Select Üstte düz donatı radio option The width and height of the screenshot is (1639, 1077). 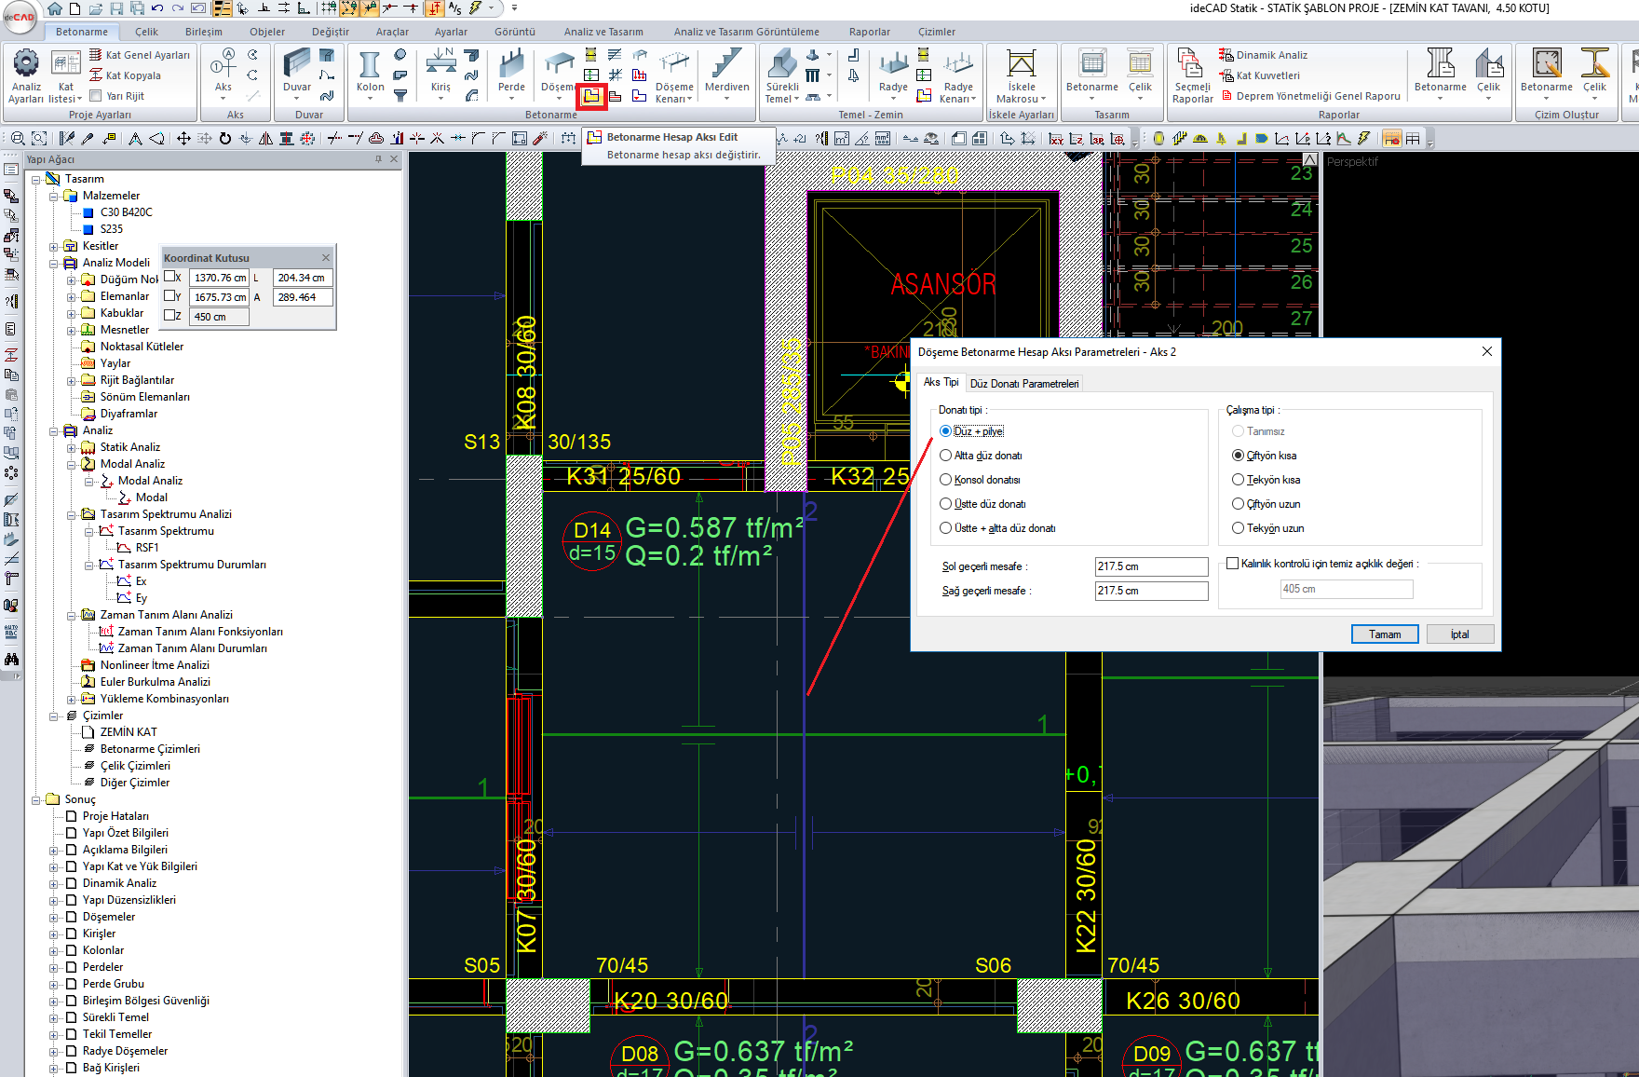(983, 504)
